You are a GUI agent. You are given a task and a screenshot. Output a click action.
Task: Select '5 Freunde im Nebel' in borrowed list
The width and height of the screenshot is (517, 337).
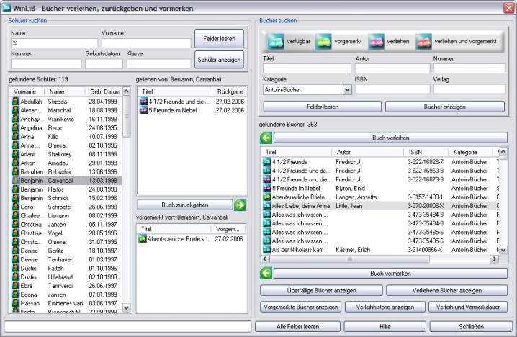point(173,110)
